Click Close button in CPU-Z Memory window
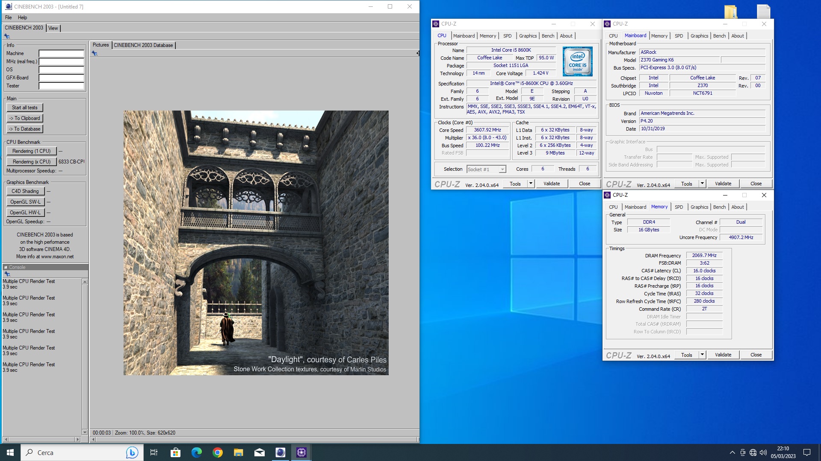This screenshot has height=461, width=821. coord(756,355)
